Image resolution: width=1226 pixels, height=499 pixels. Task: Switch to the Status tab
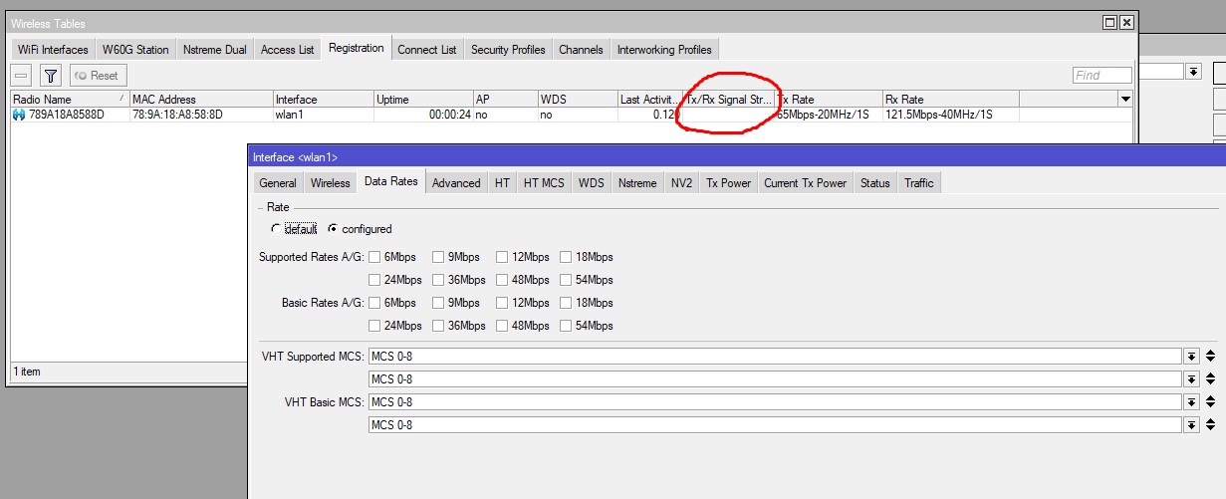[x=874, y=182]
